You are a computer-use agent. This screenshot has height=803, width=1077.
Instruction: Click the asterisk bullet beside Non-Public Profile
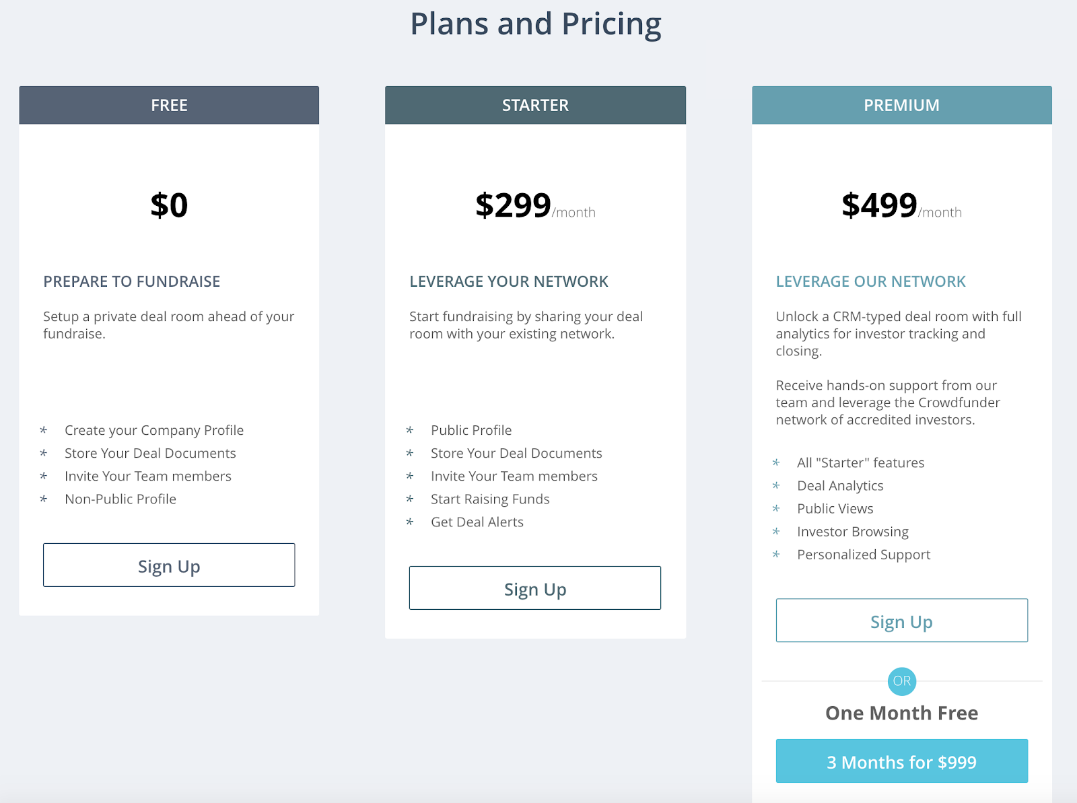(x=44, y=499)
